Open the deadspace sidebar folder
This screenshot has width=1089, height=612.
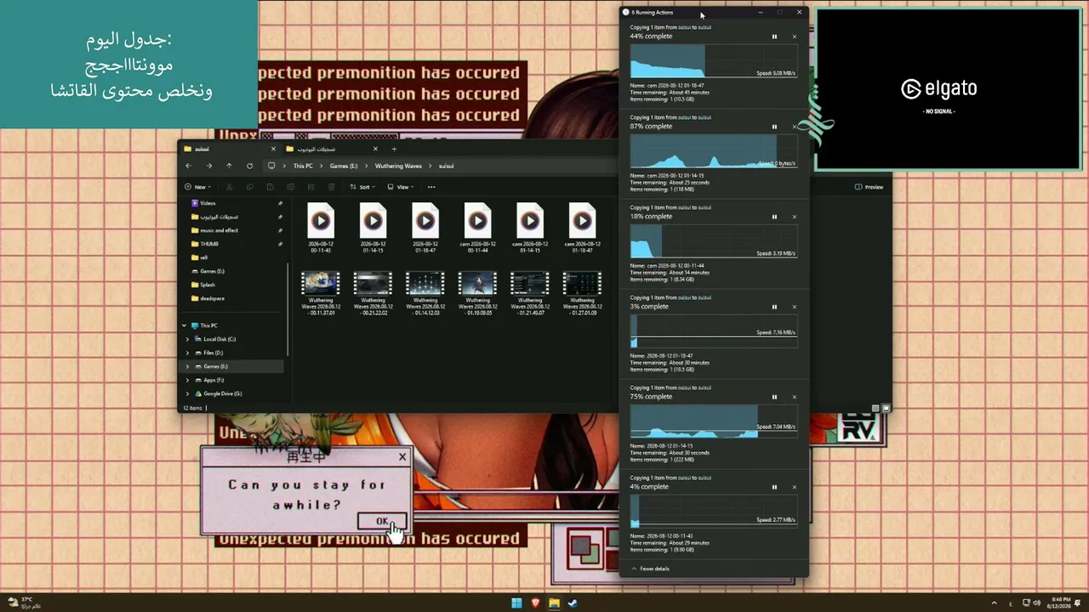(212, 298)
